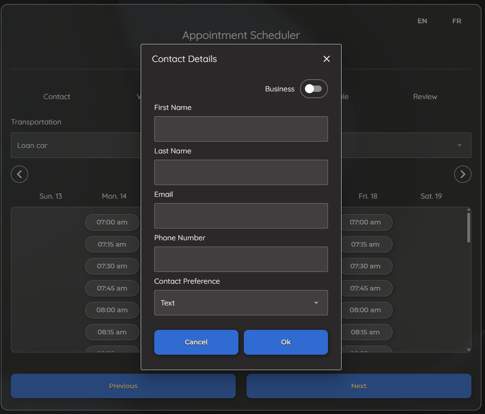Go to next week with right arrow
485x414 pixels.
[462, 174]
